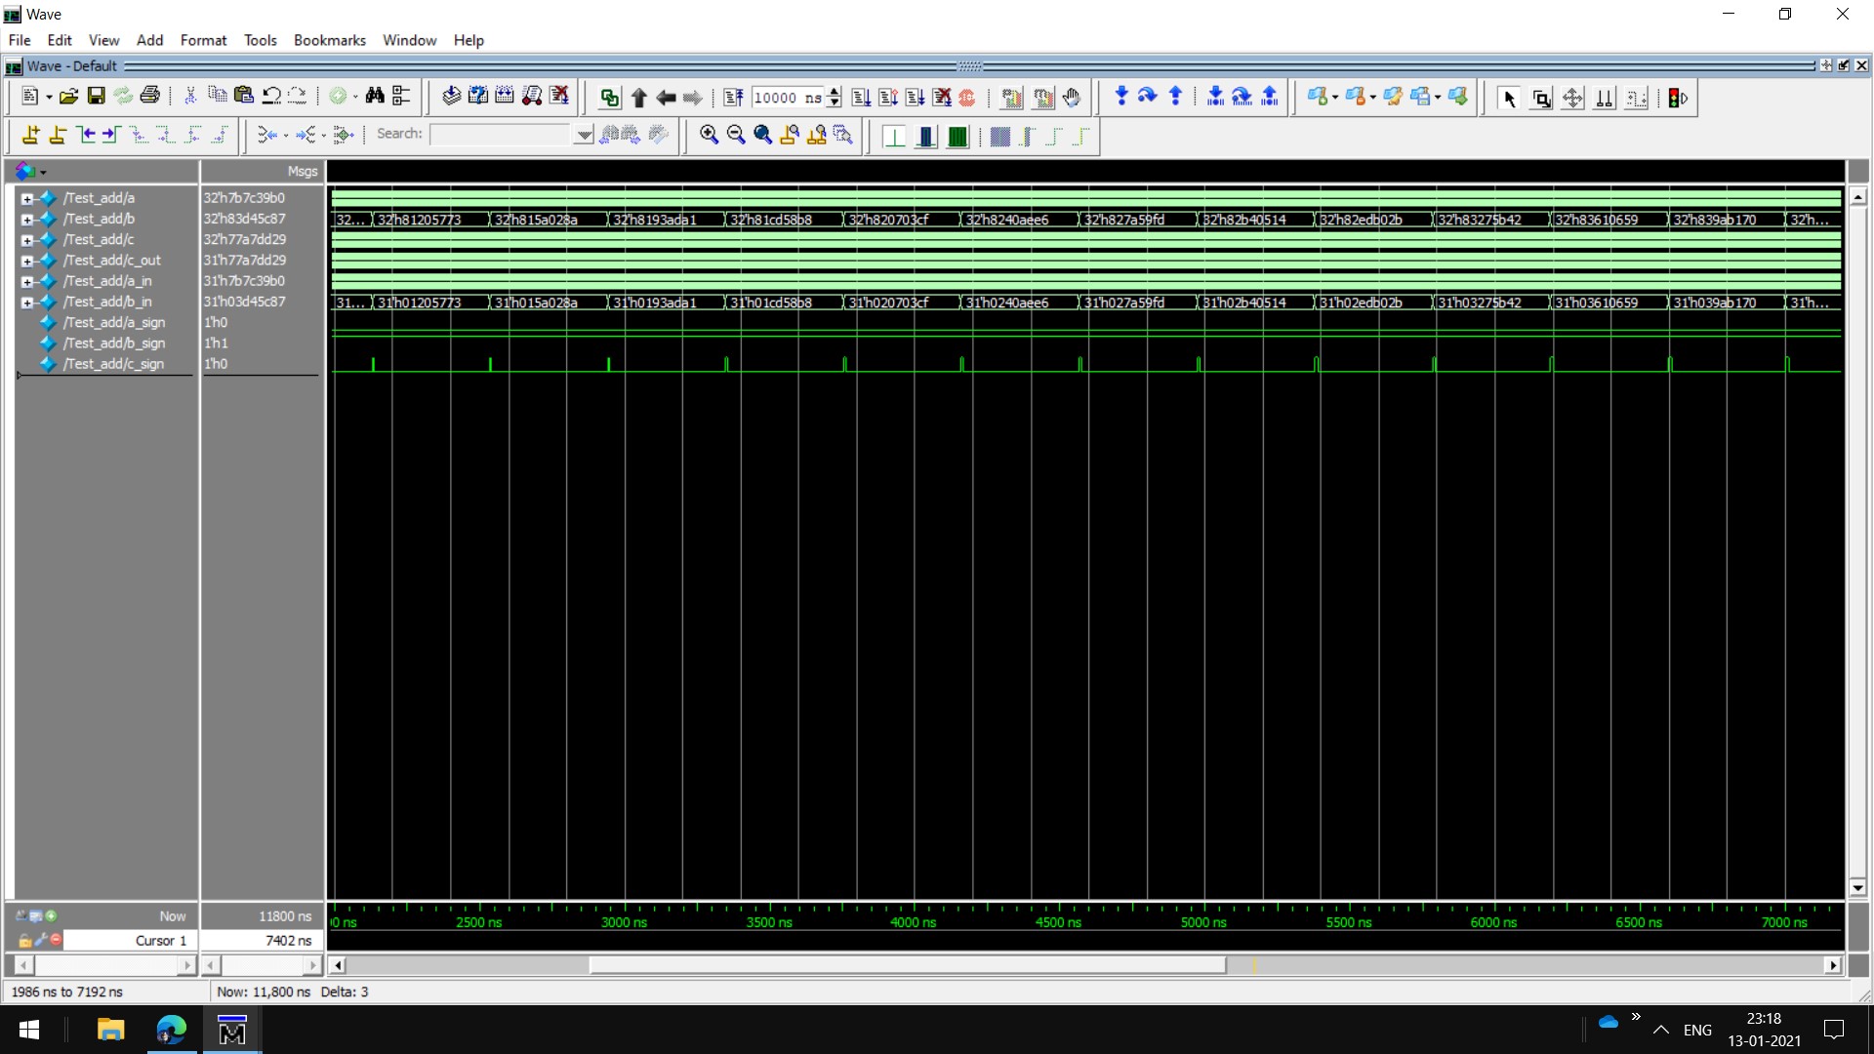Open the Format menu
Image resolution: width=1874 pixels, height=1054 pixels.
203,40
